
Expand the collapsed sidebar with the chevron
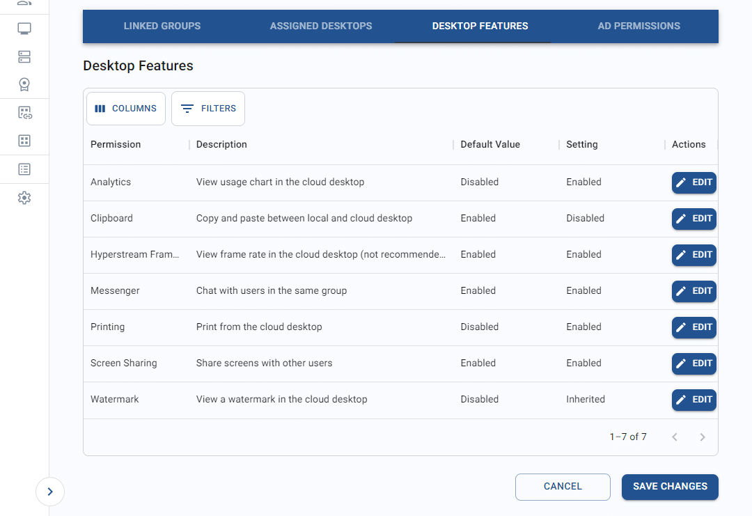[49, 492]
